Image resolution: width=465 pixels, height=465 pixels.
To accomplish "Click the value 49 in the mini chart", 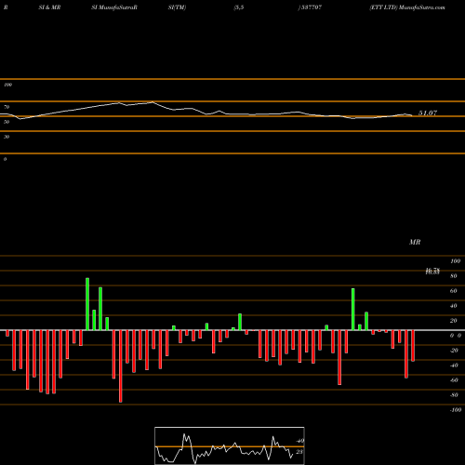I will point(299,441).
